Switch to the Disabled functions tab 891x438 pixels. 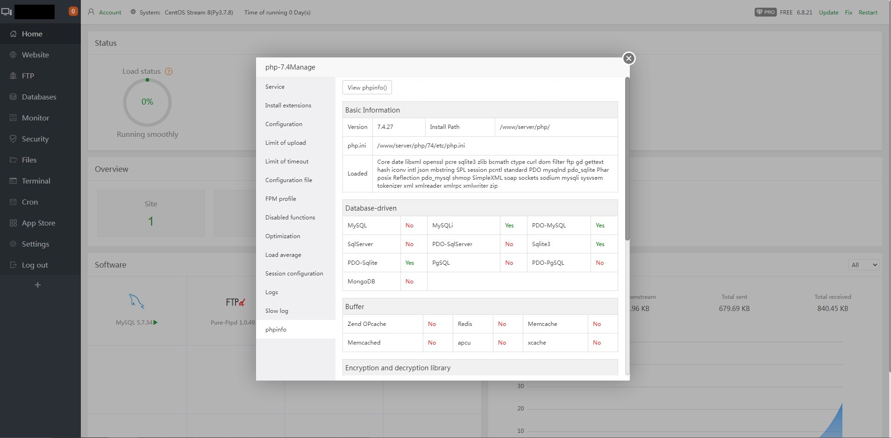click(290, 218)
